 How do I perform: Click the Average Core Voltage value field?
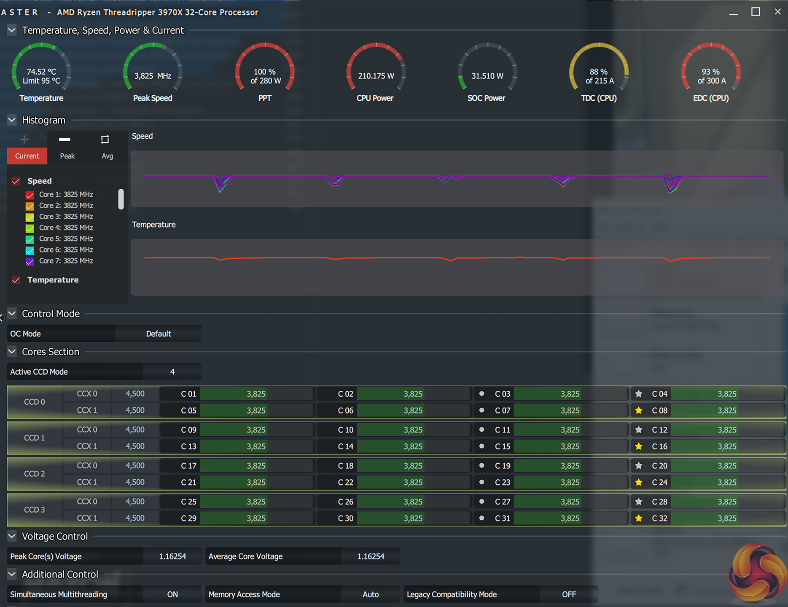coord(371,556)
